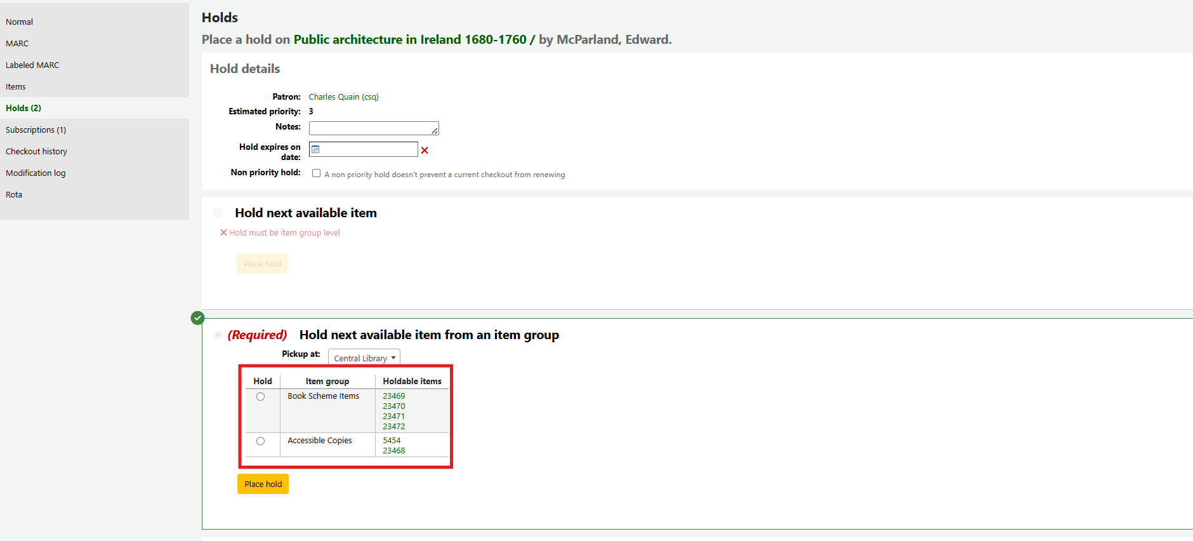Viewport: 1193px width, 541px height.
Task: Open the Rota tab
Action: (14, 194)
